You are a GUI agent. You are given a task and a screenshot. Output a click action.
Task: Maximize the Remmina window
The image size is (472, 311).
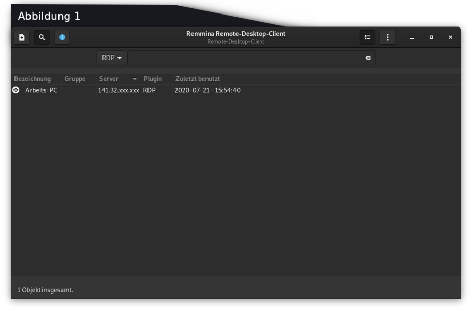431,37
